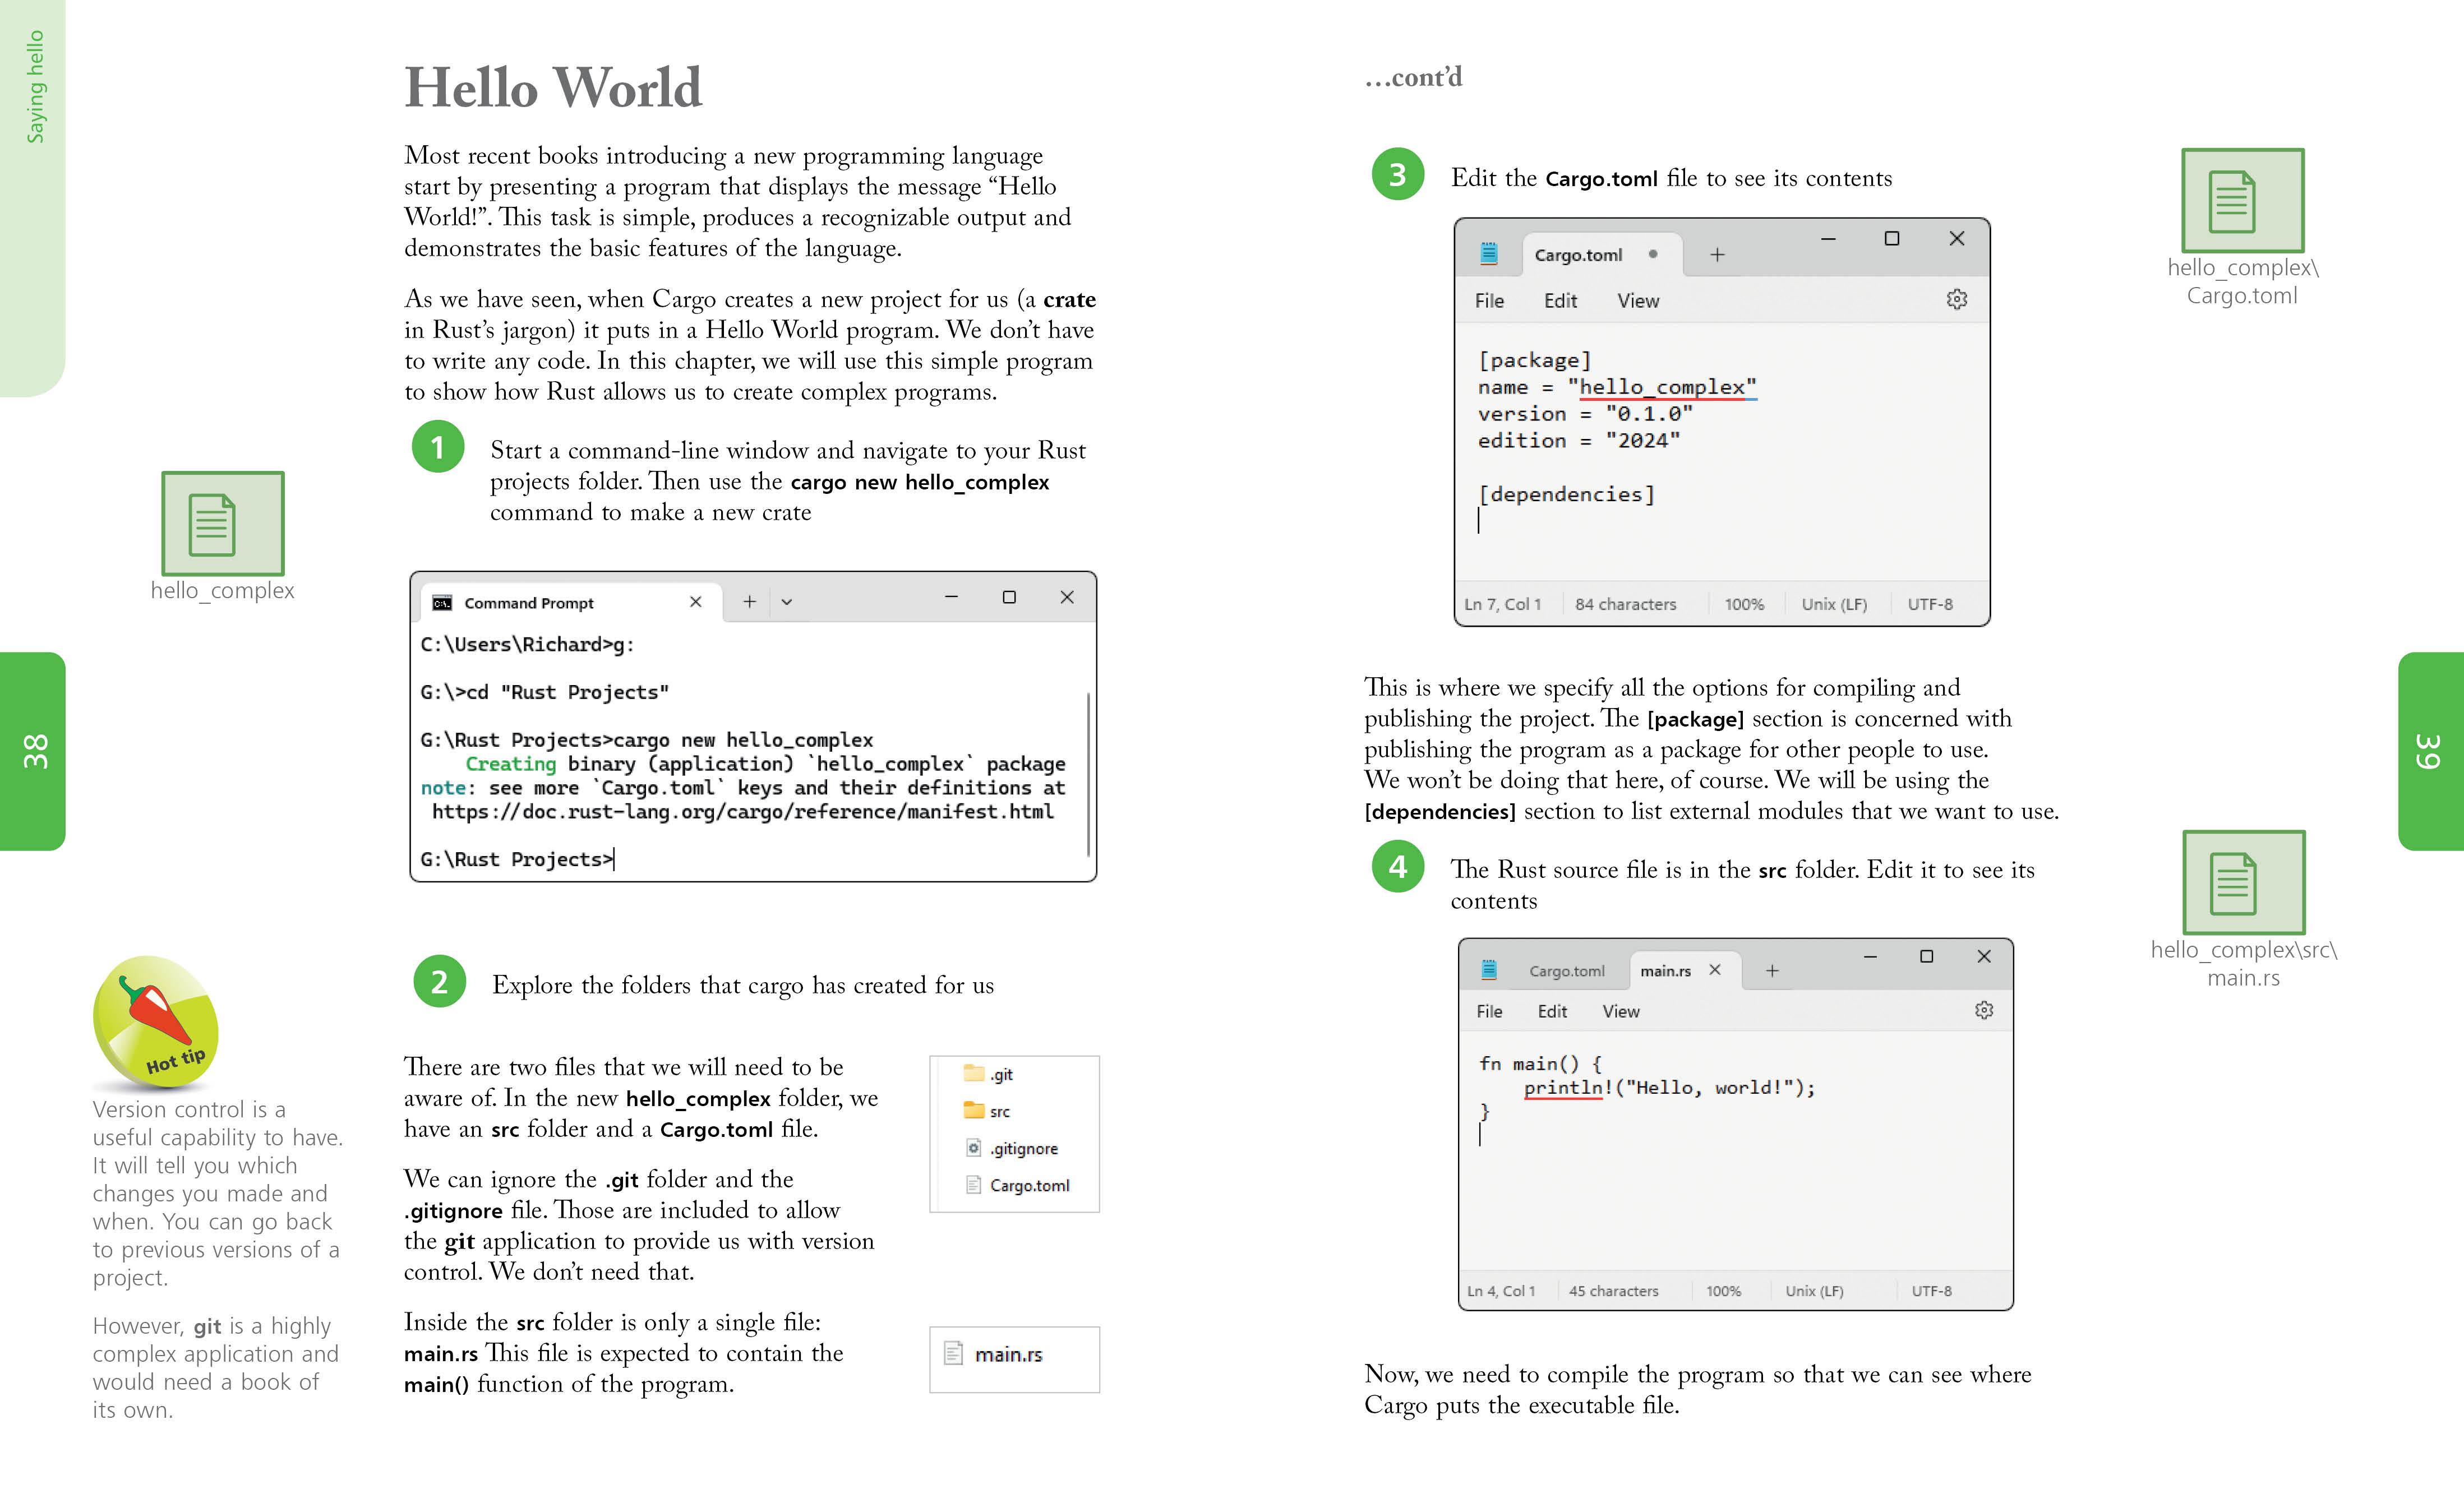Click the unsaved-changes dot on the Cargo.toml tab
This screenshot has width=2464, height=1503.
pos(1653,254)
